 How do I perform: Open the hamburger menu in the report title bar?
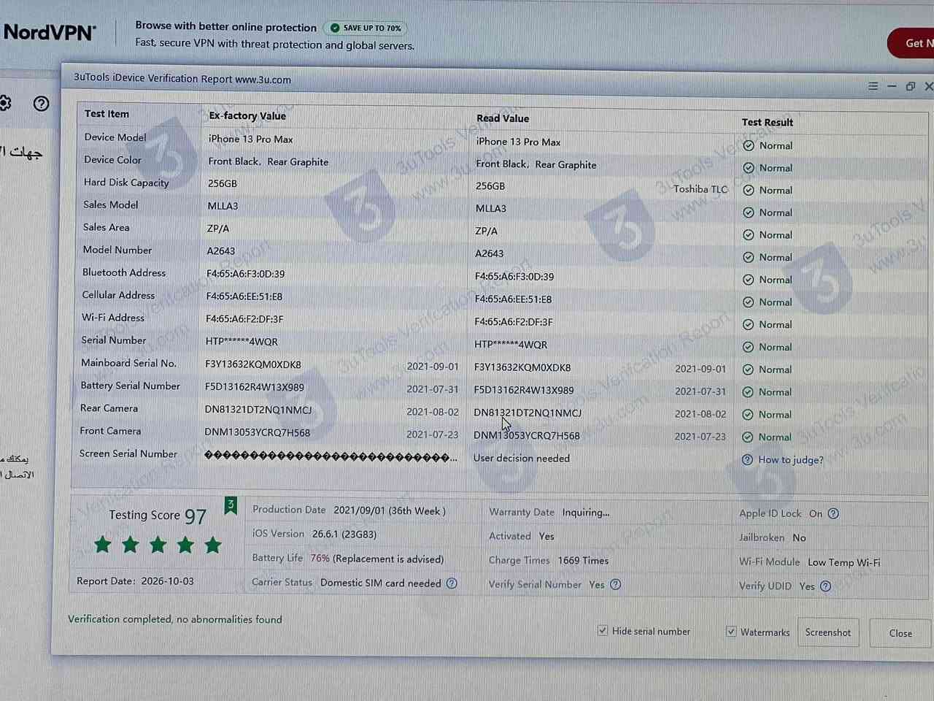[x=873, y=86]
